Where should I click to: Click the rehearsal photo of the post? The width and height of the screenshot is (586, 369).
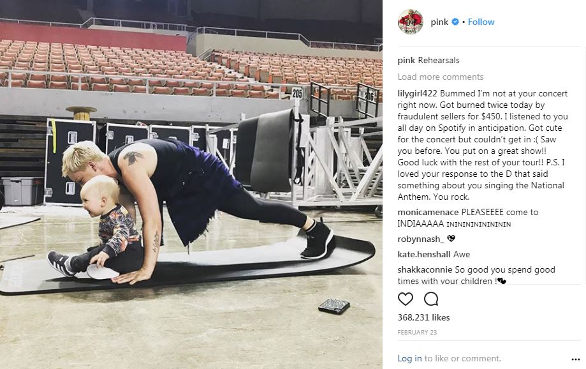tap(191, 184)
